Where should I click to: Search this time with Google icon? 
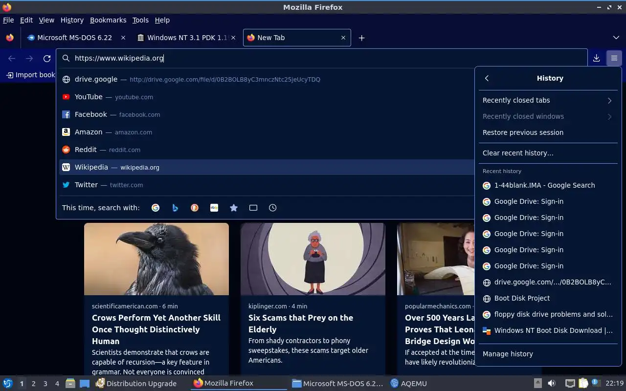pyautogui.click(x=156, y=208)
